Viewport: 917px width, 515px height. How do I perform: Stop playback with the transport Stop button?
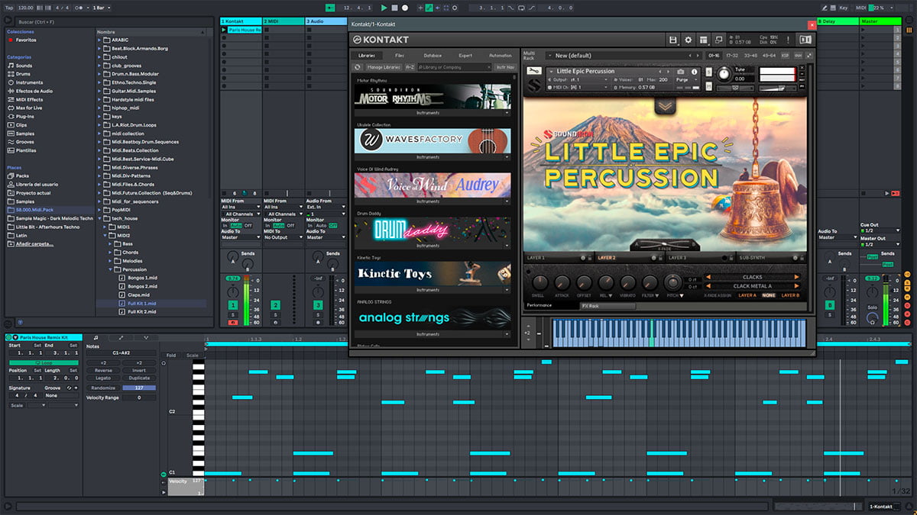click(x=394, y=8)
